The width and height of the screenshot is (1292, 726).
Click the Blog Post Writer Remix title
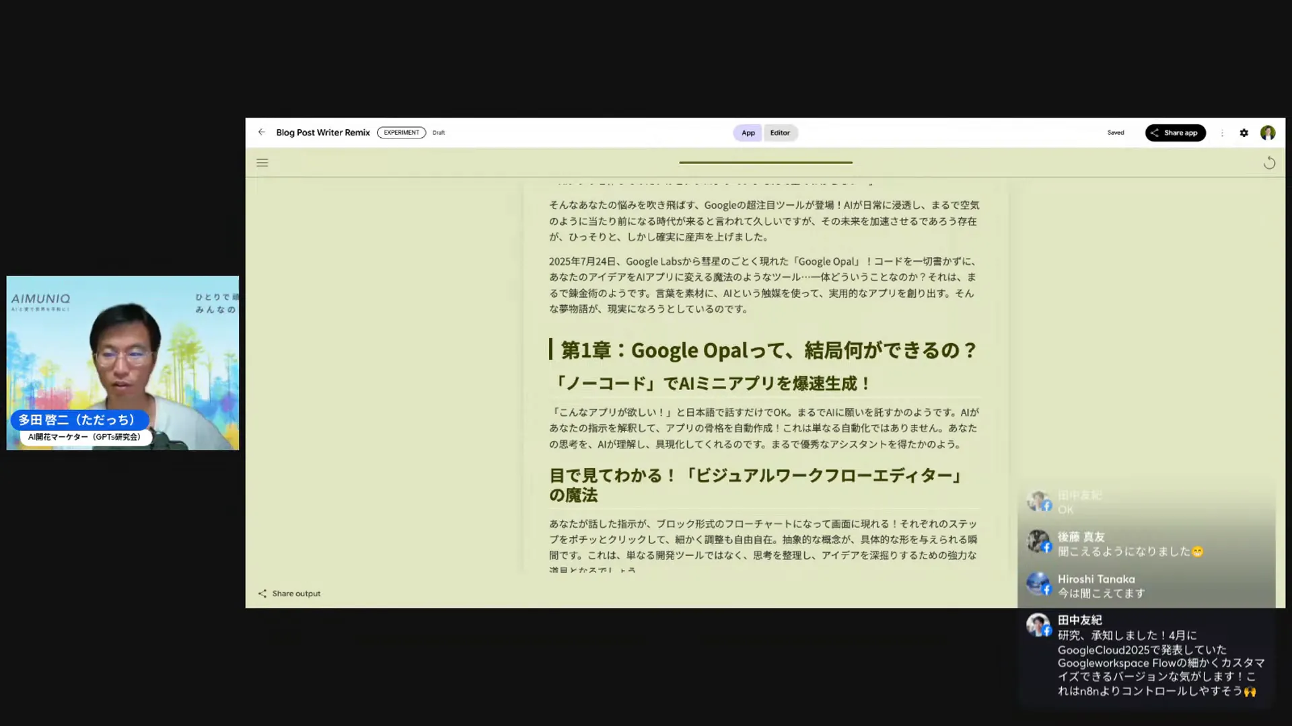(323, 132)
